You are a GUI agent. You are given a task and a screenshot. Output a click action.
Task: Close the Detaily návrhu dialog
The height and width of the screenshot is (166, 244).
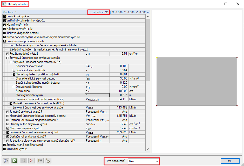point(238,4)
